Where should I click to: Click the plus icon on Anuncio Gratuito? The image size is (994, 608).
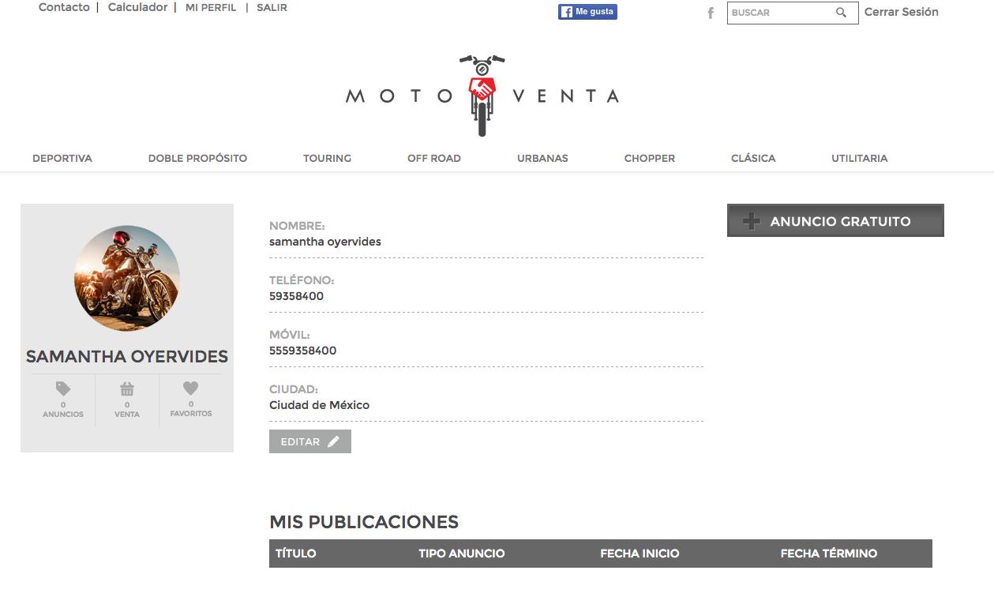point(752,221)
